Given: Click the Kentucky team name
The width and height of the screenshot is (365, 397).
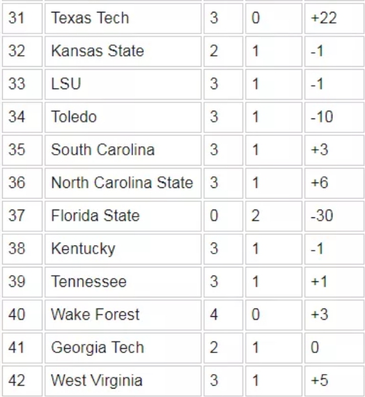Looking at the screenshot, I should pyautogui.click(x=84, y=249).
